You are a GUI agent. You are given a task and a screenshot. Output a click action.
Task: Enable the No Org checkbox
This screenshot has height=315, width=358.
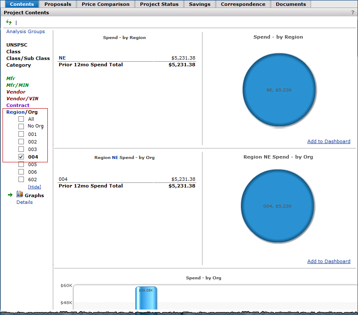(21, 126)
